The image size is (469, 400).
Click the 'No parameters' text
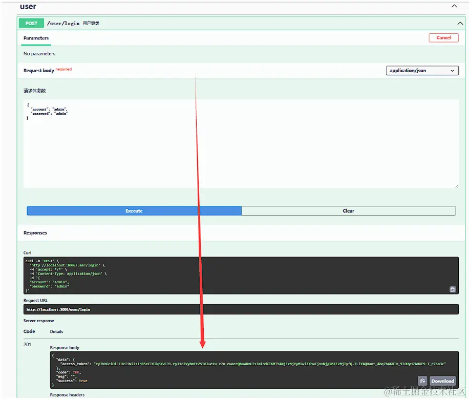[x=39, y=54]
